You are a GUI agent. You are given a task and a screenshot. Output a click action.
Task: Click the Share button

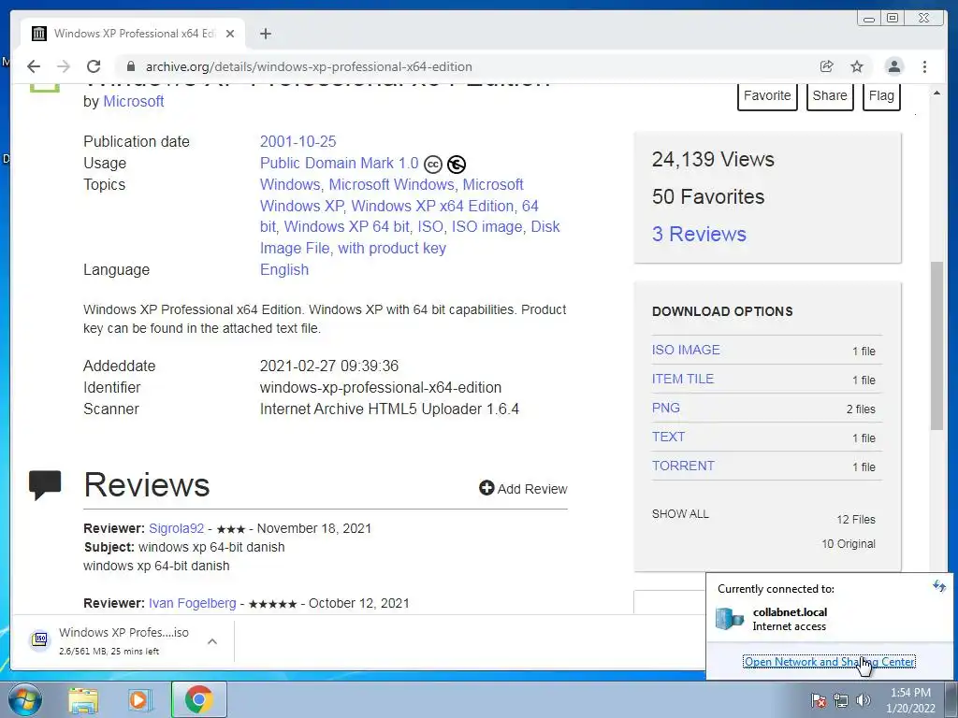click(830, 96)
